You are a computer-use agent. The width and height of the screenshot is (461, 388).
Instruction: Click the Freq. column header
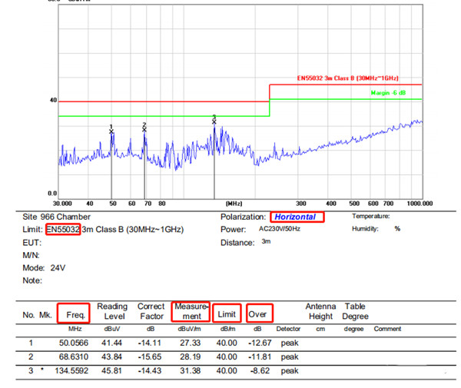(x=74, y=313)
